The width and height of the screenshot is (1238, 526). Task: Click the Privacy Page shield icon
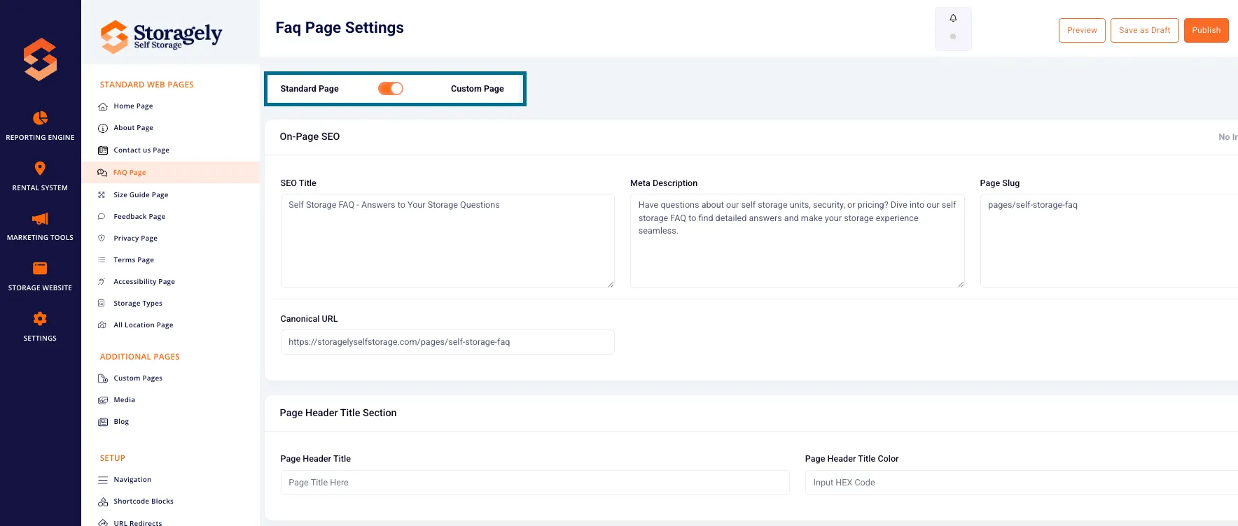102,239
